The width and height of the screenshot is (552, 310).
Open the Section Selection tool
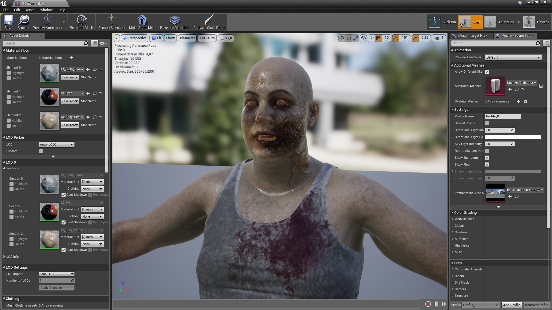[111, 20]
